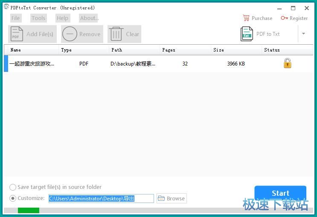Click the Clear trash bin icon
Image resolution: width=317 pixels, height=217 pixels.
pyautogui.click(x=116, y=34)
